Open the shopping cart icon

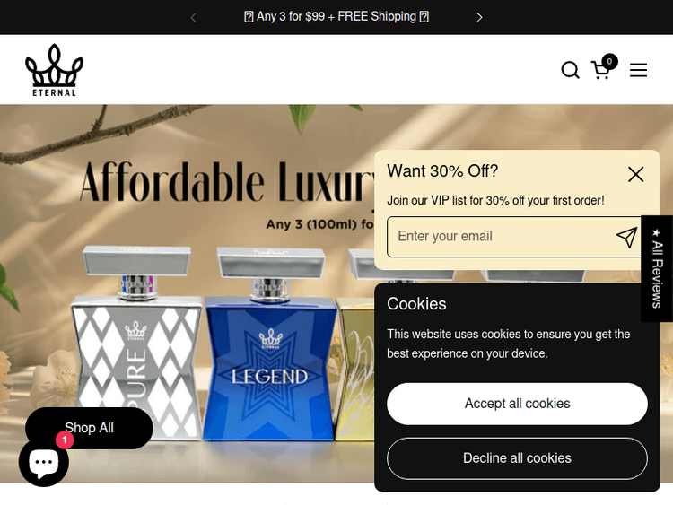point(600,70)
